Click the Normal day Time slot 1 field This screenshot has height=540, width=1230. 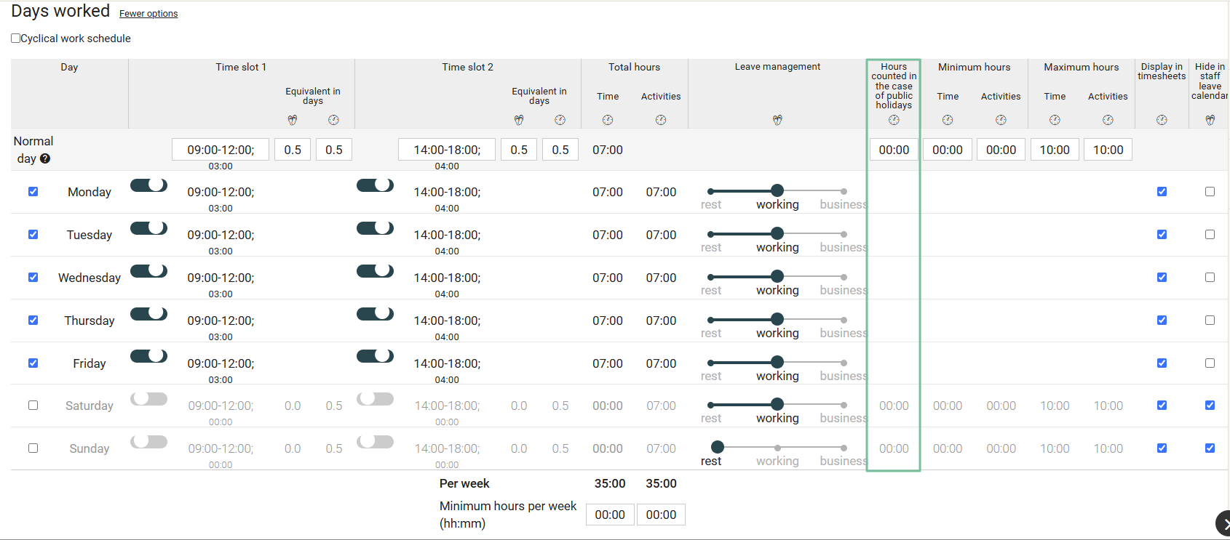coord(221,150)
